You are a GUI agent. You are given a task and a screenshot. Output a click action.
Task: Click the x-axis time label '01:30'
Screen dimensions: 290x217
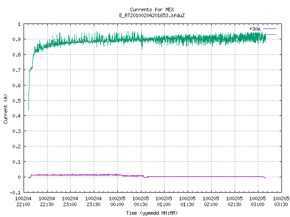click(187, 204)
